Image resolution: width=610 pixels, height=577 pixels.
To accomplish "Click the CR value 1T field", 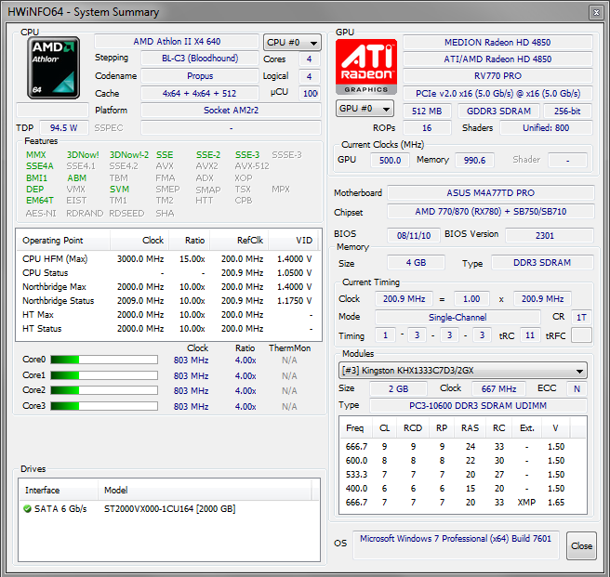I will [581, 317].
